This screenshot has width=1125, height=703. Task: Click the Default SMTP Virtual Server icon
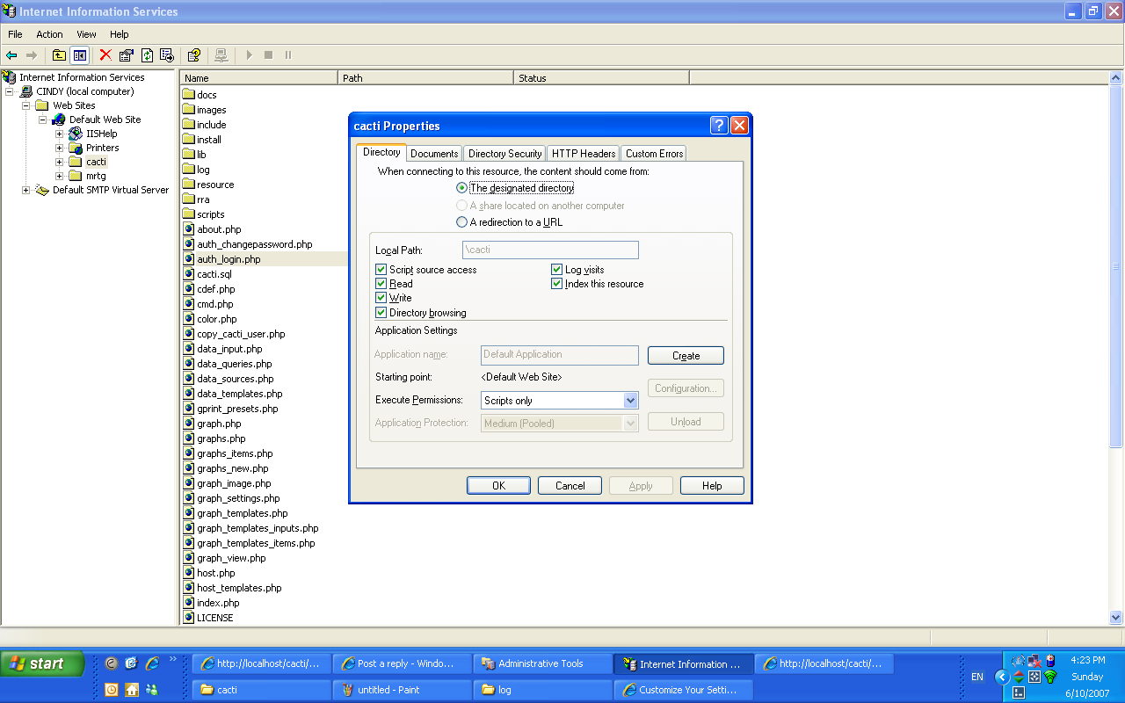point(42,190)
